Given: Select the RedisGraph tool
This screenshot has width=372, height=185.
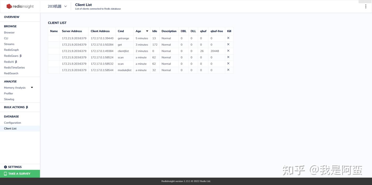Looking at the screenshot, I should point(11,50).
